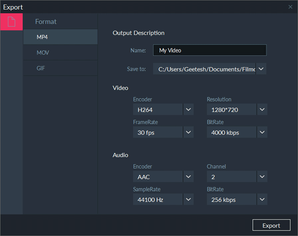
Task: Click the H264 encoder value box
Action: [x=158, y=110]
